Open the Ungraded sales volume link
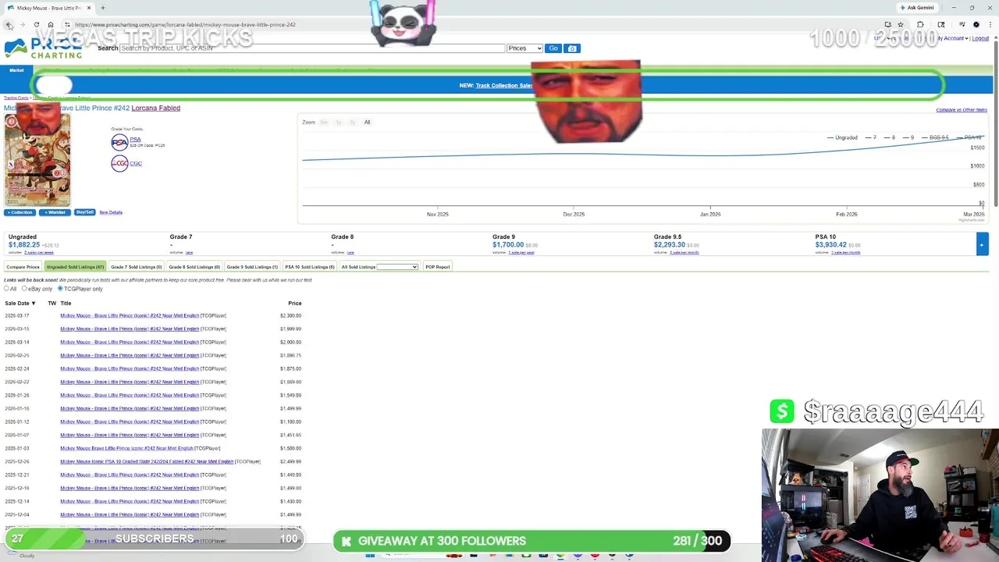This screenshot has height=562, width=999. [39, 253]
